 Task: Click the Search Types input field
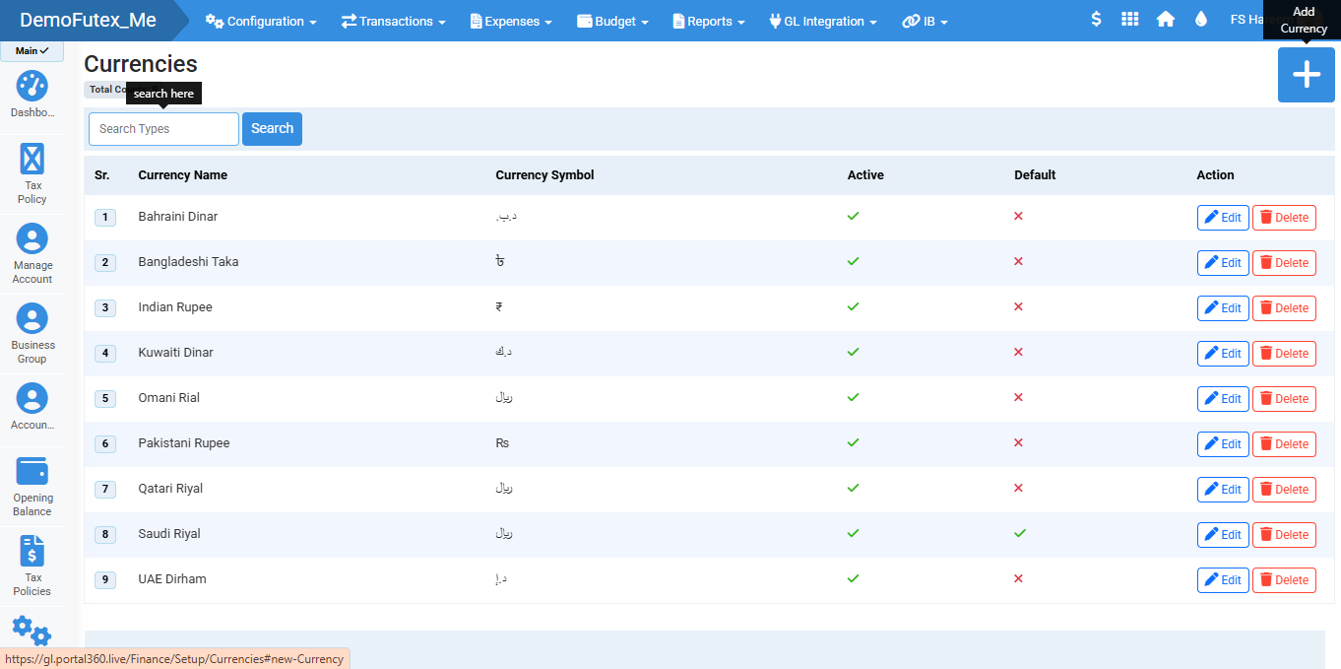click(x=163, y=129)
